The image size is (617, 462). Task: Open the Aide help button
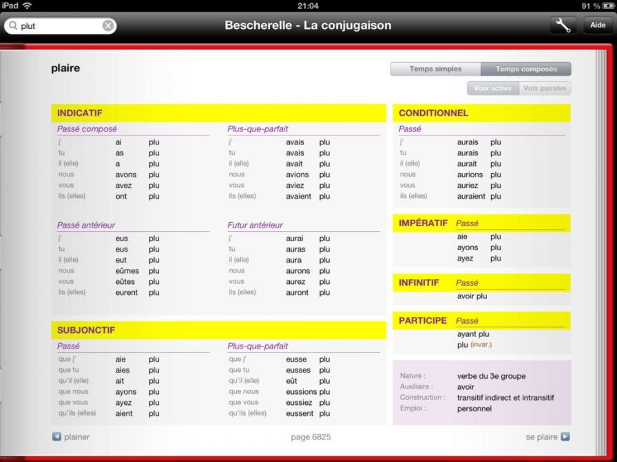598,25
